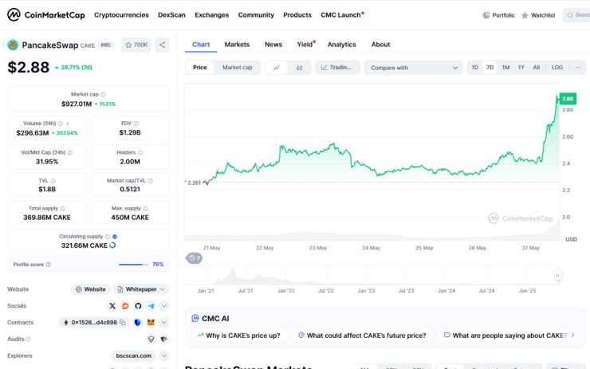Select the Market cap chart toggle

click(x=237, y=67)
